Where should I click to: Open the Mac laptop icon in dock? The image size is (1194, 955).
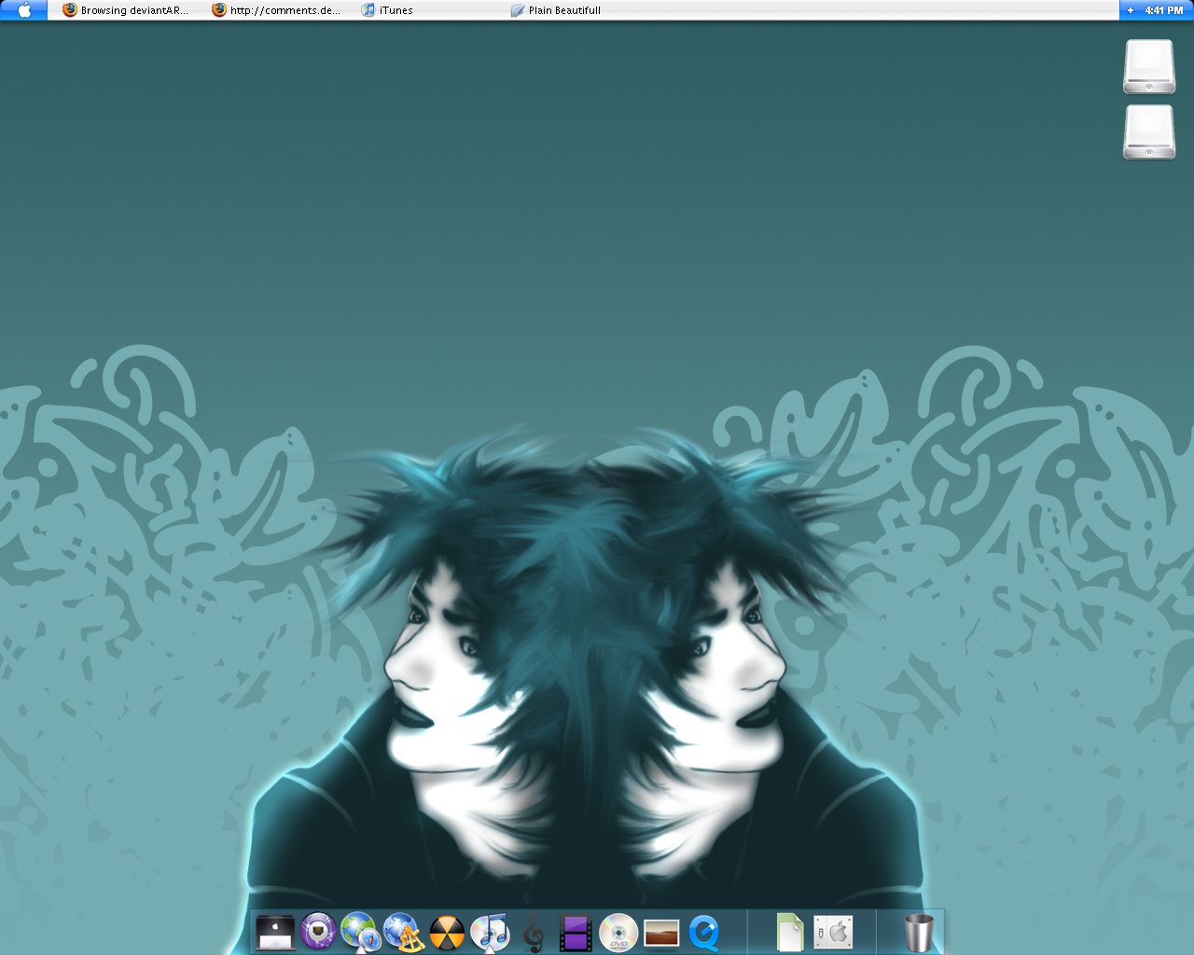pyautogui.click(x=275, y=932)
